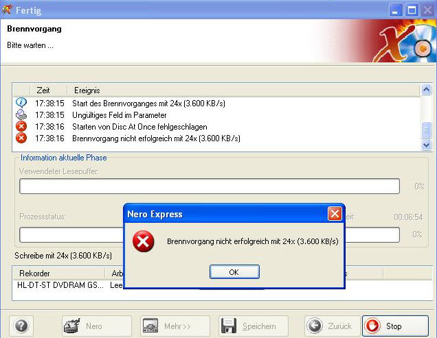Click error icon beside Brennvorgang nicht erfolgreich row
Screen dimensions: 437x338
point(21,138)
